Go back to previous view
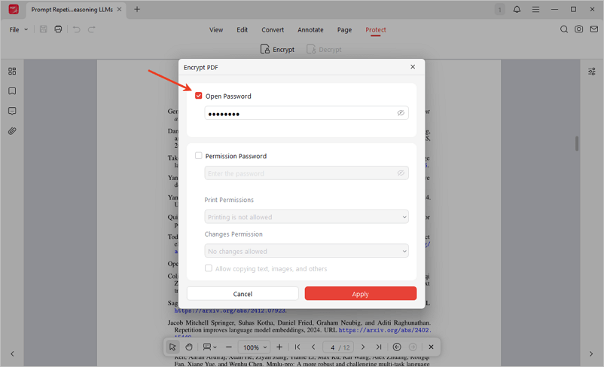Screen dimensions: 604x367 397,347
